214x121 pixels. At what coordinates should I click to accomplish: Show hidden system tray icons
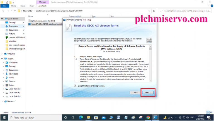(176, 117)
